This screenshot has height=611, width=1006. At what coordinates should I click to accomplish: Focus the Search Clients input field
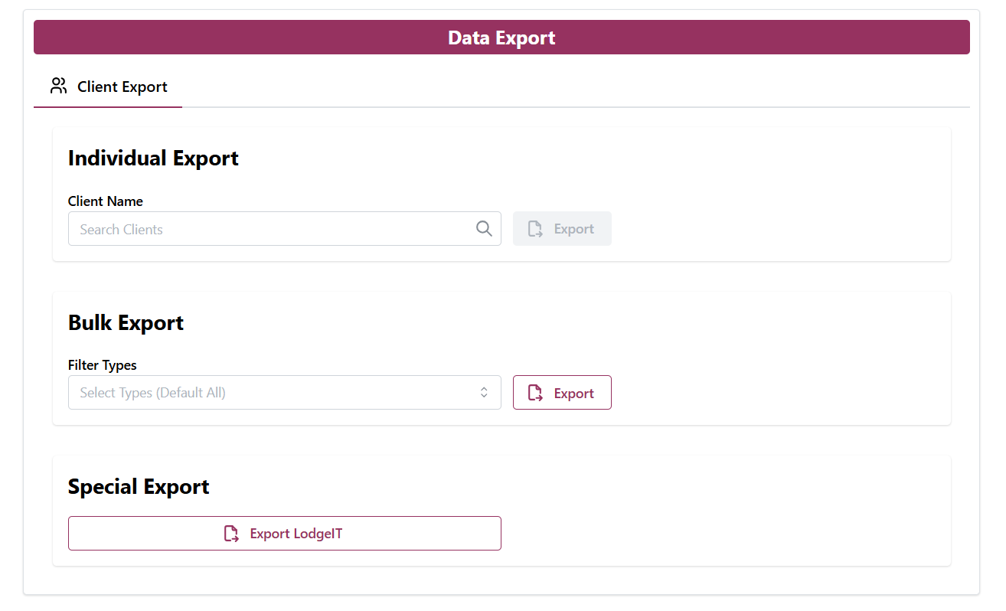click(272, 229)
